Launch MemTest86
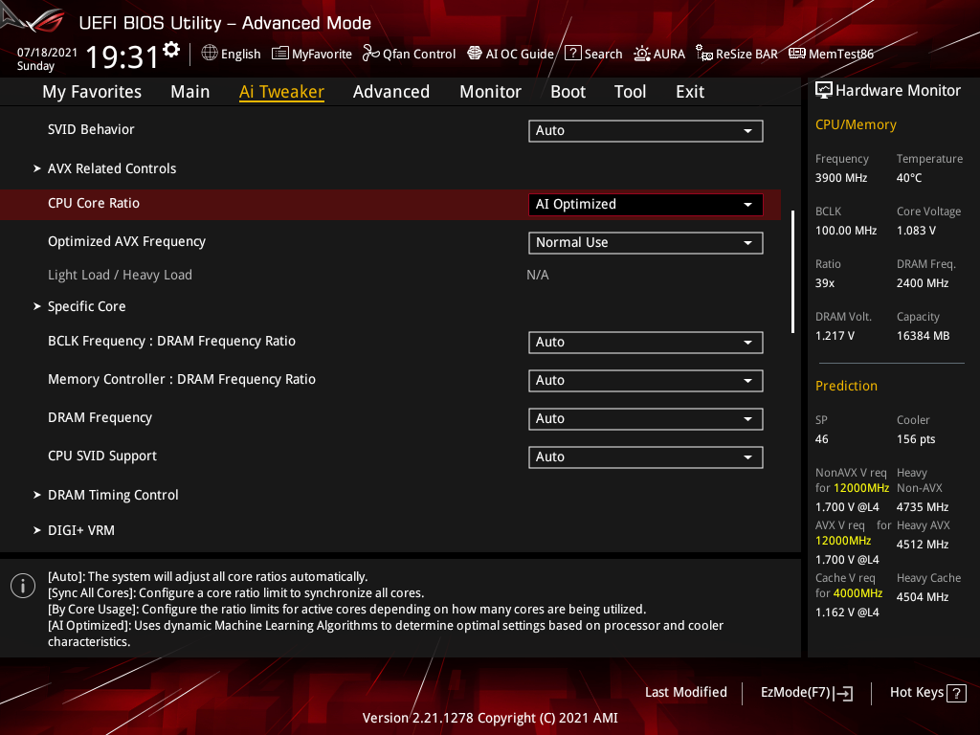 831,54
